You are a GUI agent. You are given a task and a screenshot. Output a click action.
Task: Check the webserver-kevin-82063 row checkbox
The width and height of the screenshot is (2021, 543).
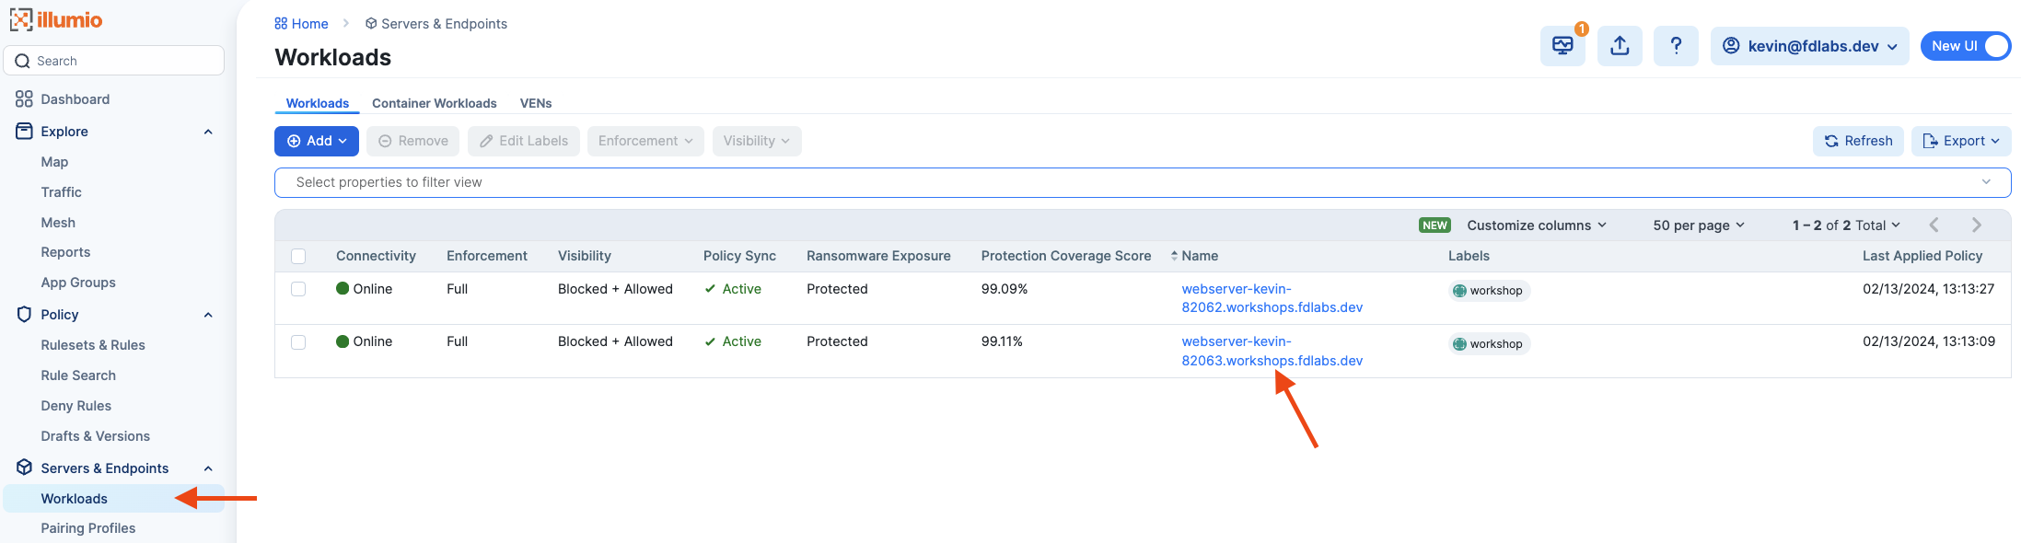coord(298,342)
